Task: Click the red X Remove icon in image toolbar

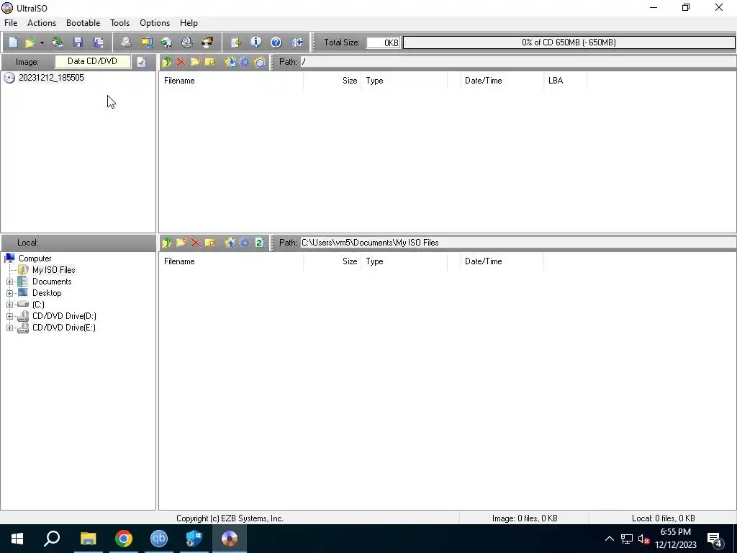Action: pos(181,62)
